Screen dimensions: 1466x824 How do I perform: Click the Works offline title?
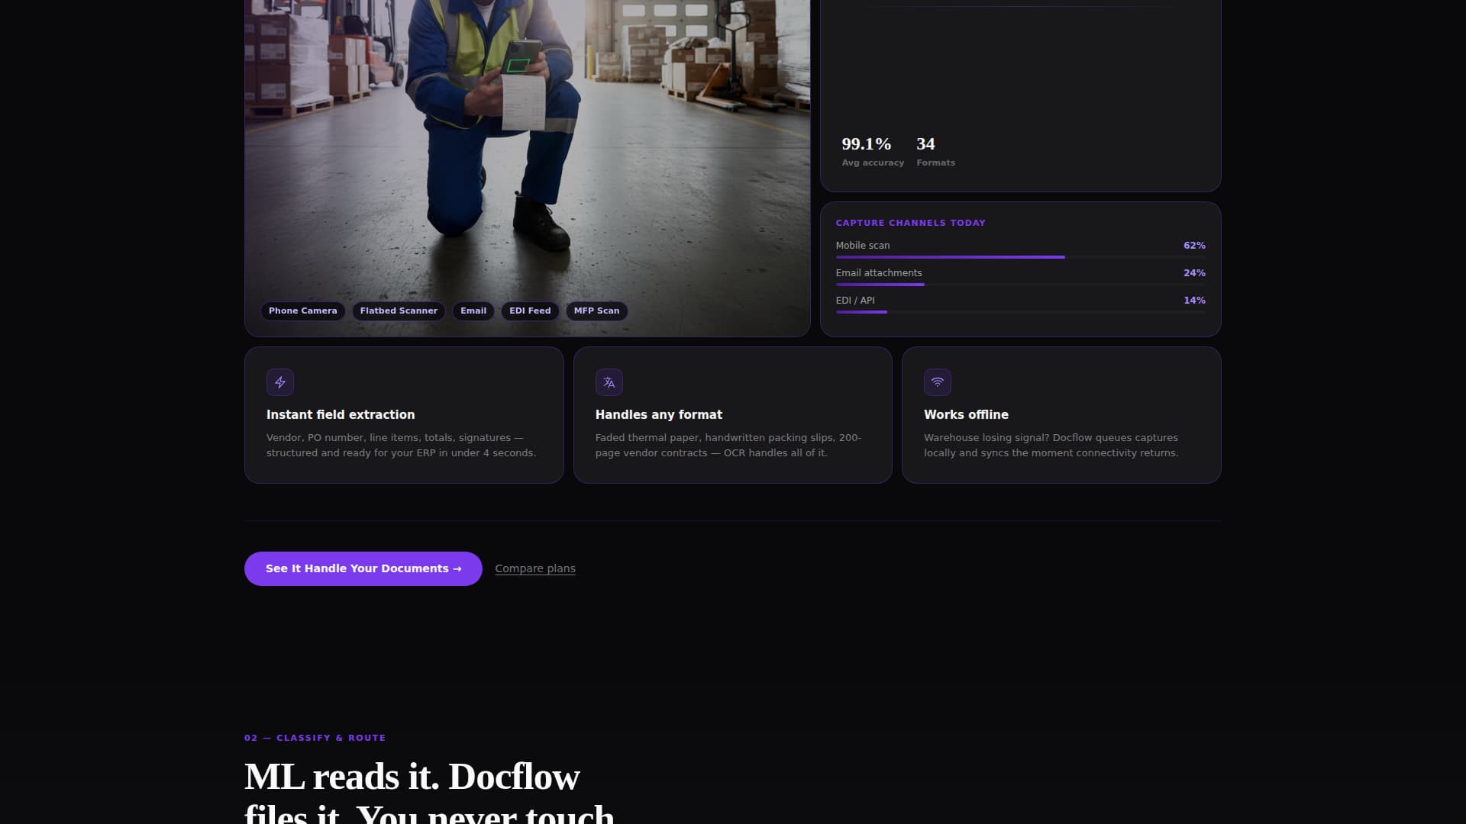click(966, 414)
